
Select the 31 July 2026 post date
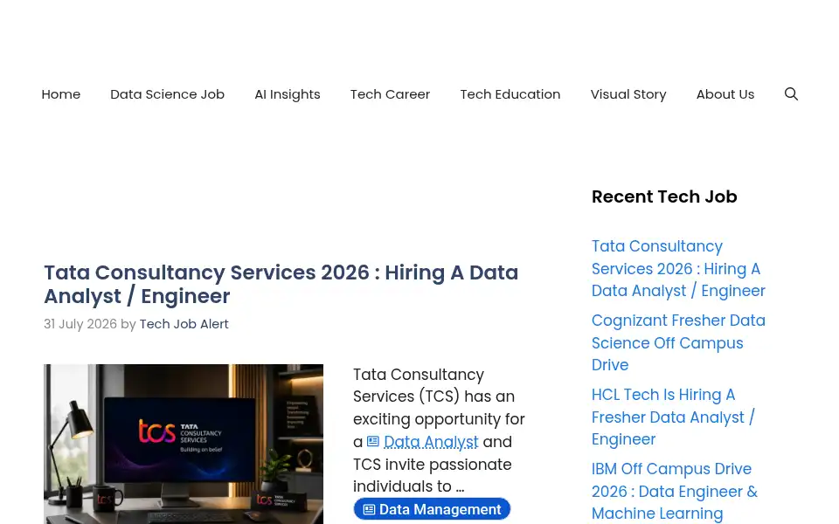(80, 324)
